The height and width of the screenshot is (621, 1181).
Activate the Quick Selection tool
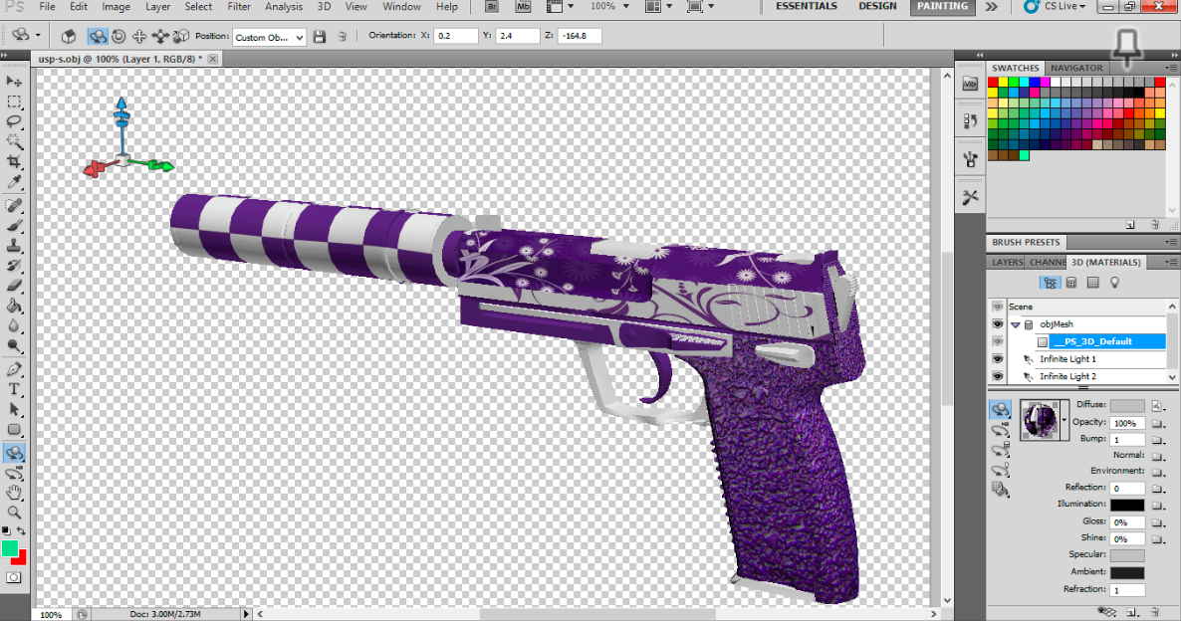point(14,141)
